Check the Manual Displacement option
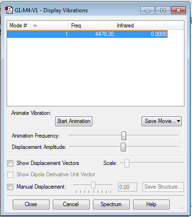Screen dimensions: 192x217 [10, 187]
